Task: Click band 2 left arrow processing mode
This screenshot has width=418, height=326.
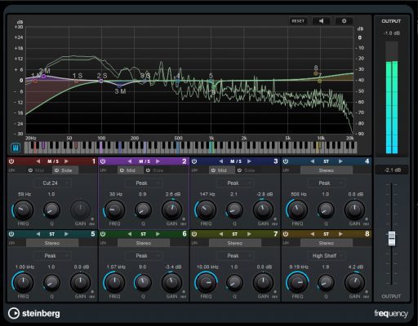Action: (130, 161)
